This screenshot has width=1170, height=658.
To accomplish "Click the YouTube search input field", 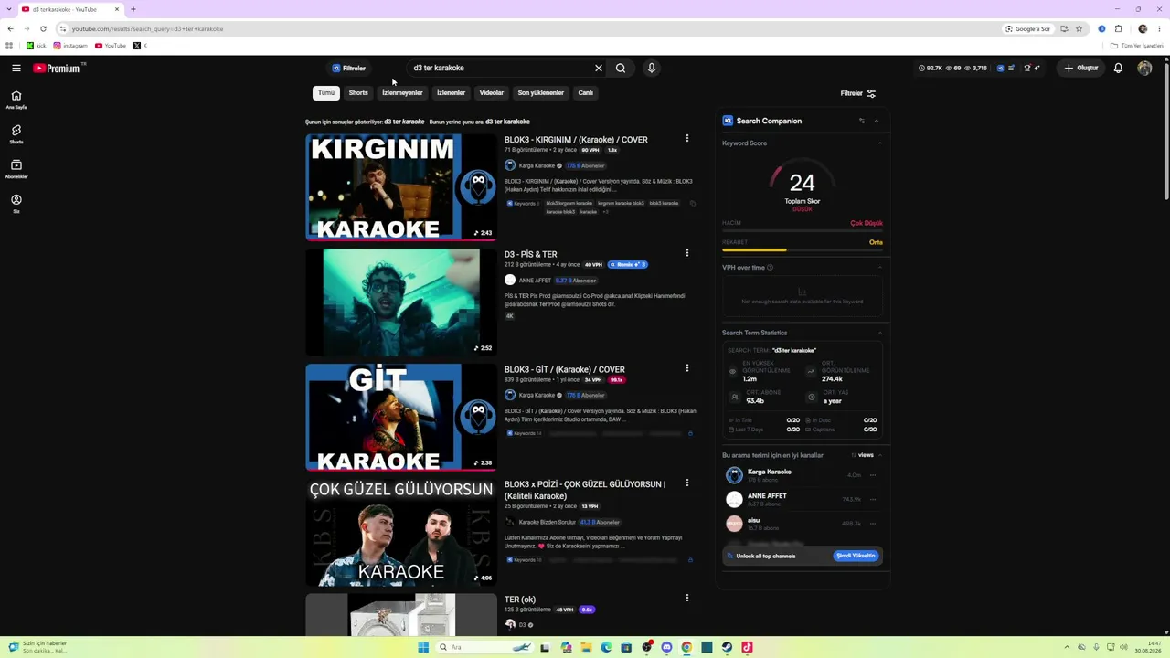I will pyautogui.click(x=501, y=68).
